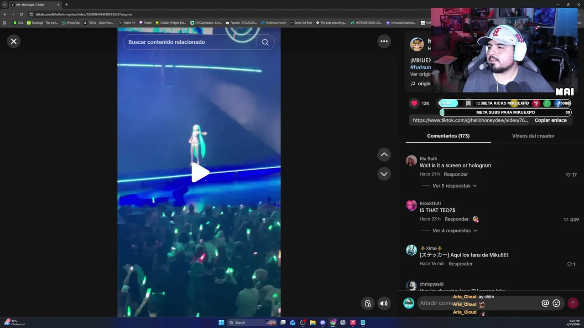The width and height of the screenshot is (584, 328).
Task: Open chrispysald's profile avatar
Action: [x=412, y=286]
